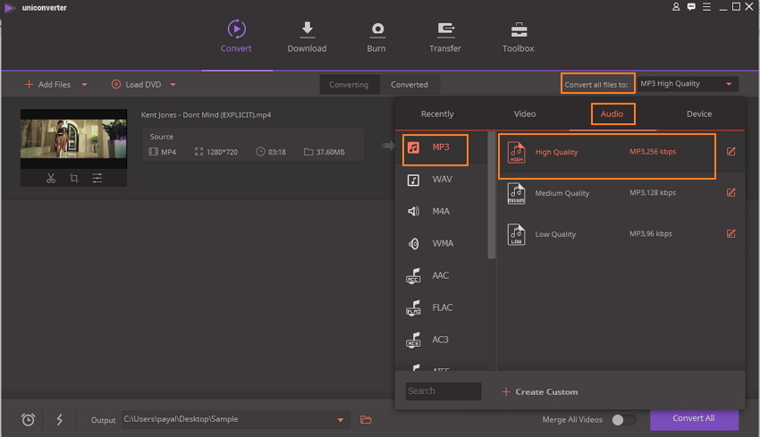Expand the Load DVD dropdown arrow
This screenshot has width=760, height=437.
pyautogui.click(x=173, y=85)
